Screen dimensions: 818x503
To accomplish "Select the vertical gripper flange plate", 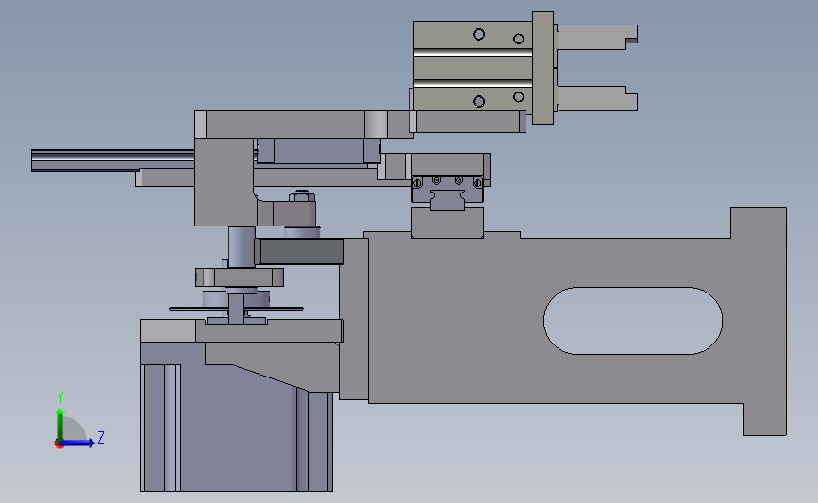I will 543,68.
